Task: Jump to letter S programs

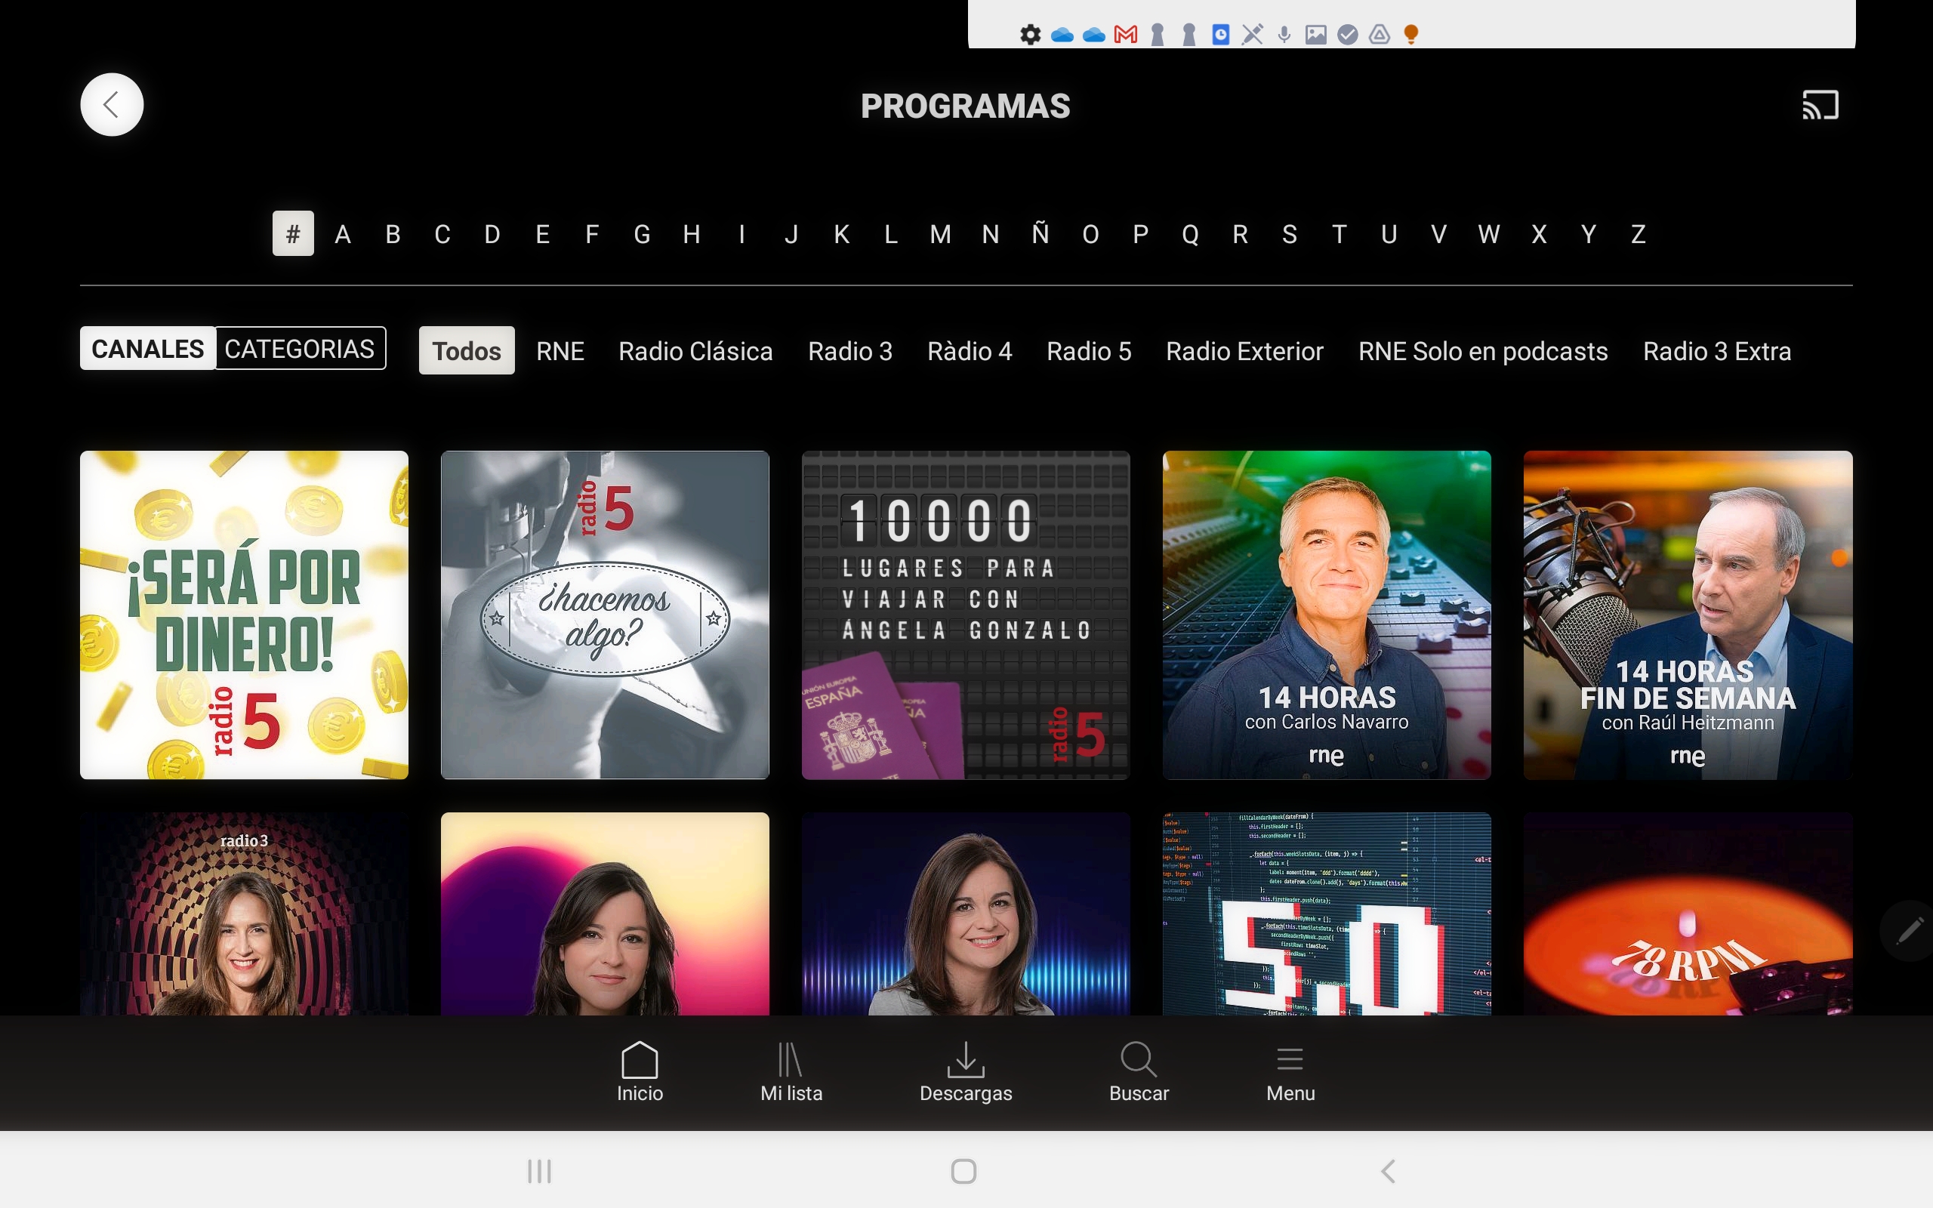Action: click(x=1290, y=234)
